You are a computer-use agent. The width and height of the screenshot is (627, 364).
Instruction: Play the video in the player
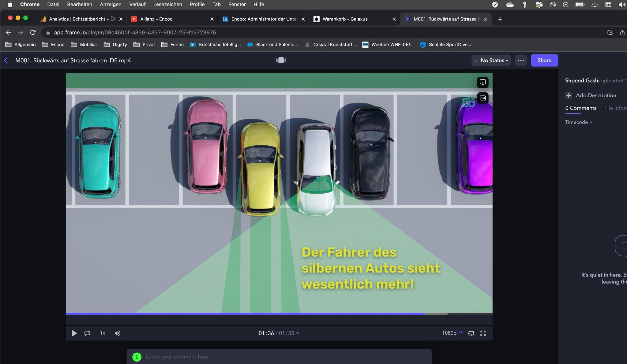pos(74,333)
